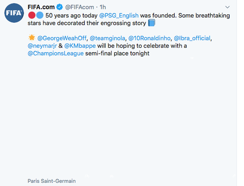The height and width of the screenshot is (186, 244).
Task: Open the FIFA.com display name
Action: pyautogui.click(x=41, y=7)
